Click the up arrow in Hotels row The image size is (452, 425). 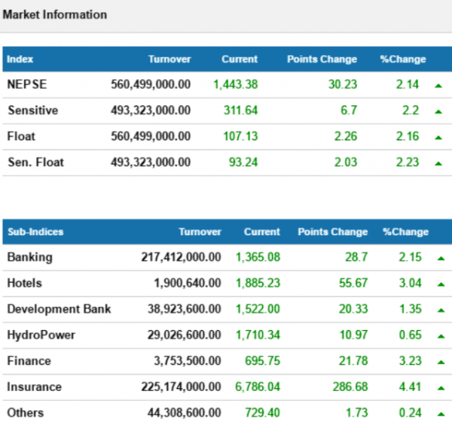click(x=441, y=284)
